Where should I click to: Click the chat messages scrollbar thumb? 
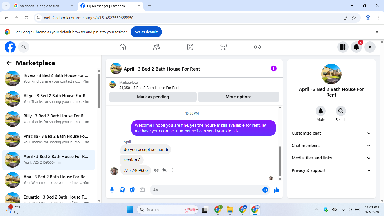coord(280,161)
